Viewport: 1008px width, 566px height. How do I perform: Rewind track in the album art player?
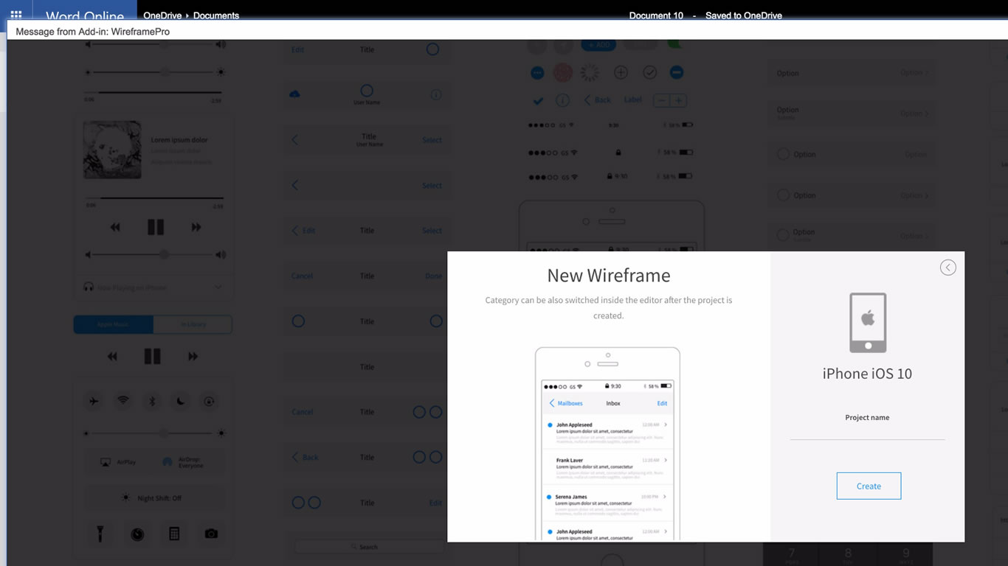pyautogui.click(x=115, y=227)
